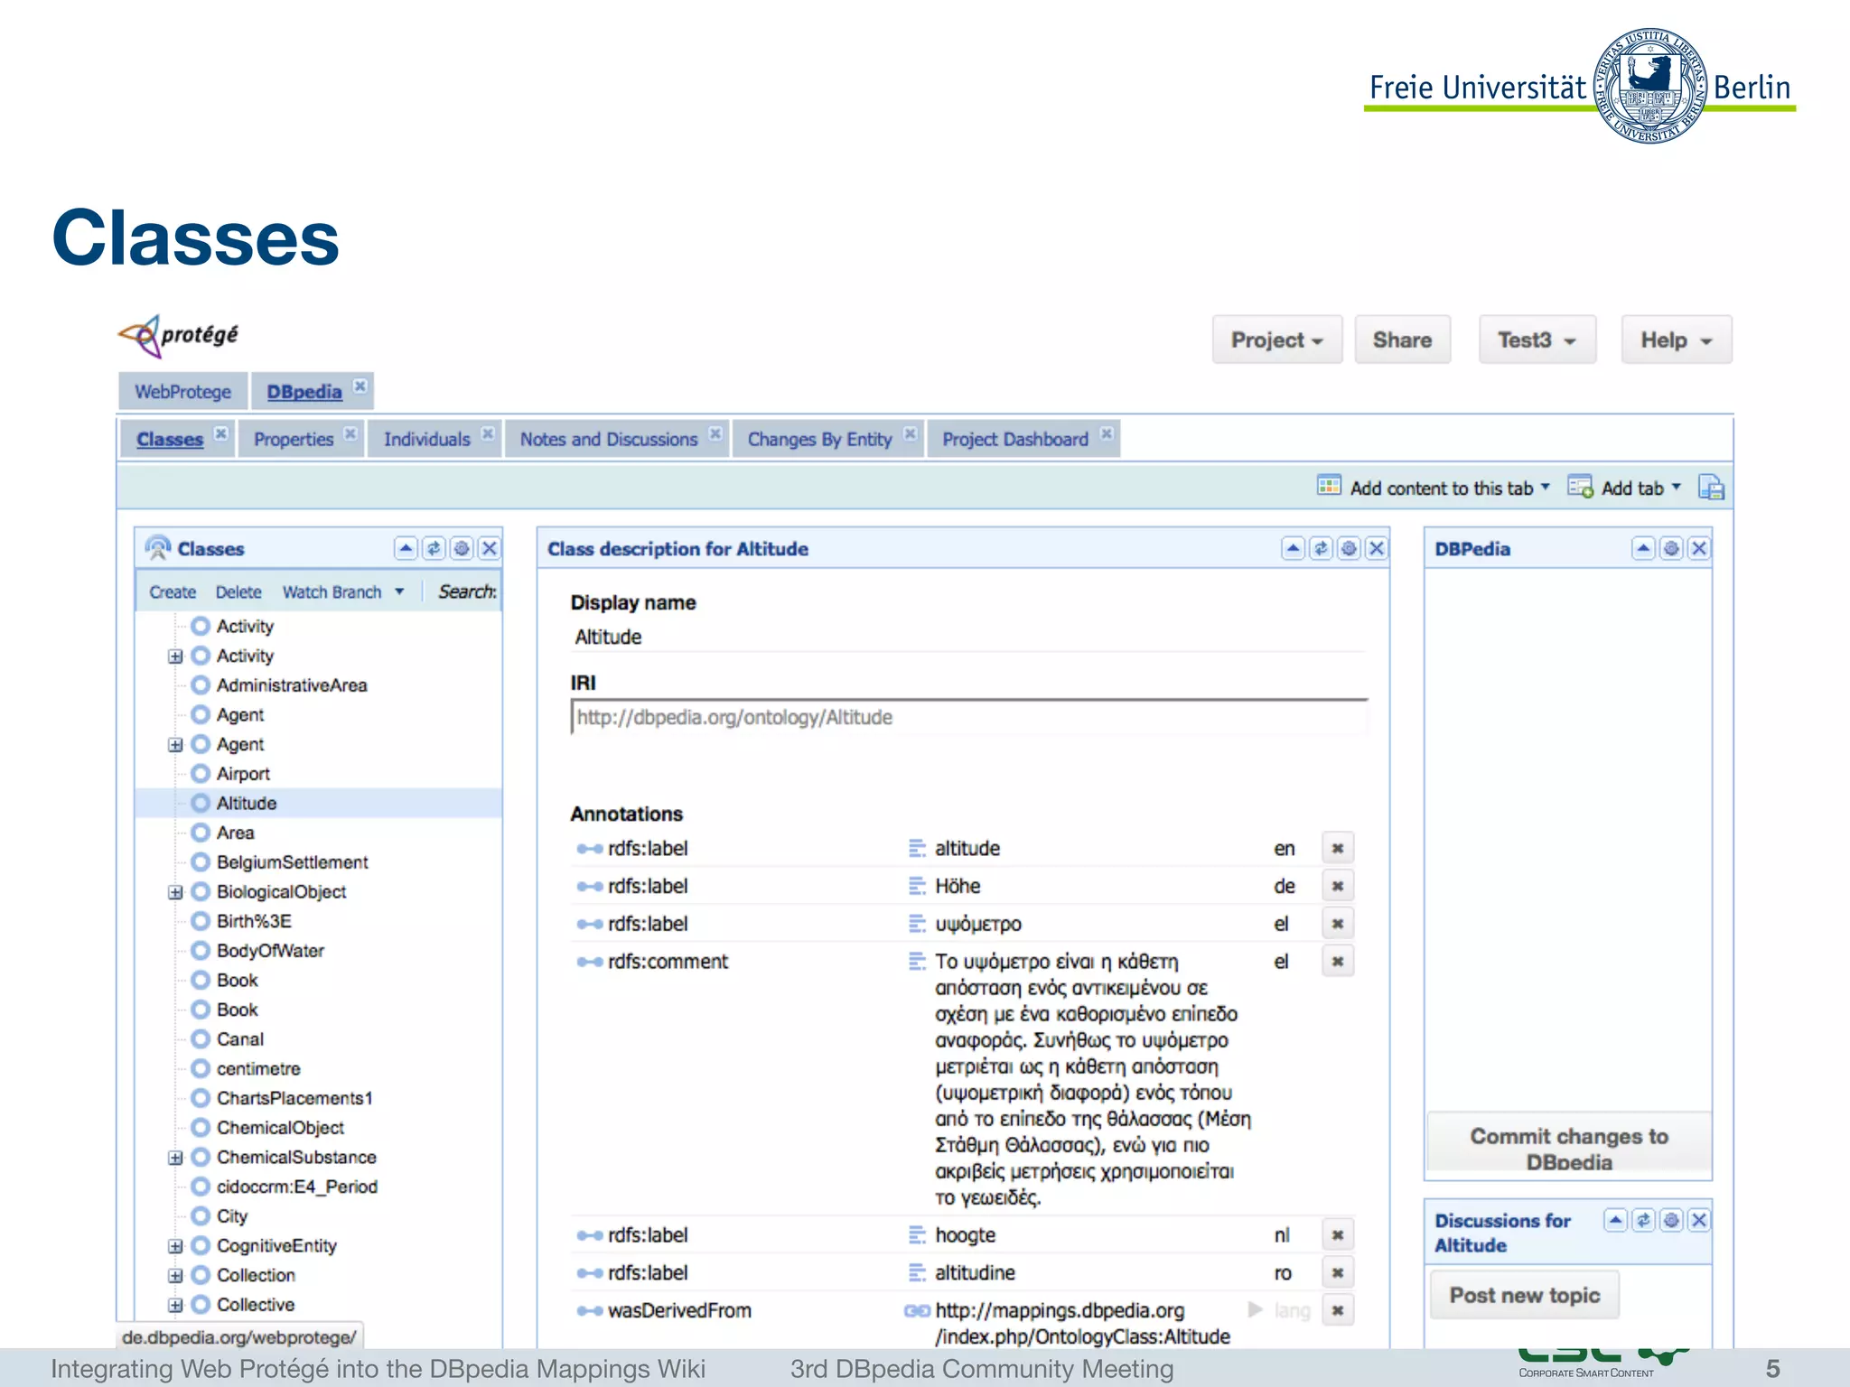
Task: Select the BelgiumSettlement class
Action: pos(292,862)
